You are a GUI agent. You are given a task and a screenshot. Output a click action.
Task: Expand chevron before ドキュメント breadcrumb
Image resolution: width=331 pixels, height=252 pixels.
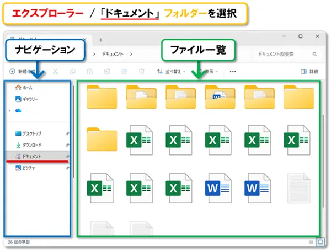94,54
